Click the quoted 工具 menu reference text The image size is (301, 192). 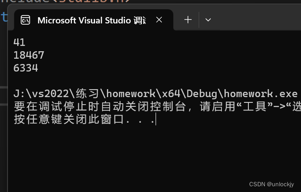pyautogui.click(x=255, y=106)
